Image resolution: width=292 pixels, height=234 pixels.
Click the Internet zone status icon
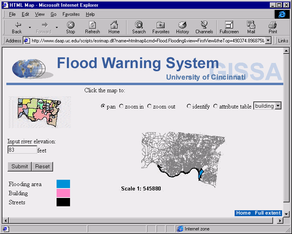pos(180,229)
